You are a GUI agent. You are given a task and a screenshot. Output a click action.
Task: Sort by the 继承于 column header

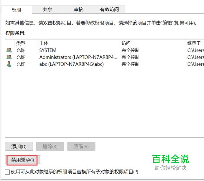(194, 43)
